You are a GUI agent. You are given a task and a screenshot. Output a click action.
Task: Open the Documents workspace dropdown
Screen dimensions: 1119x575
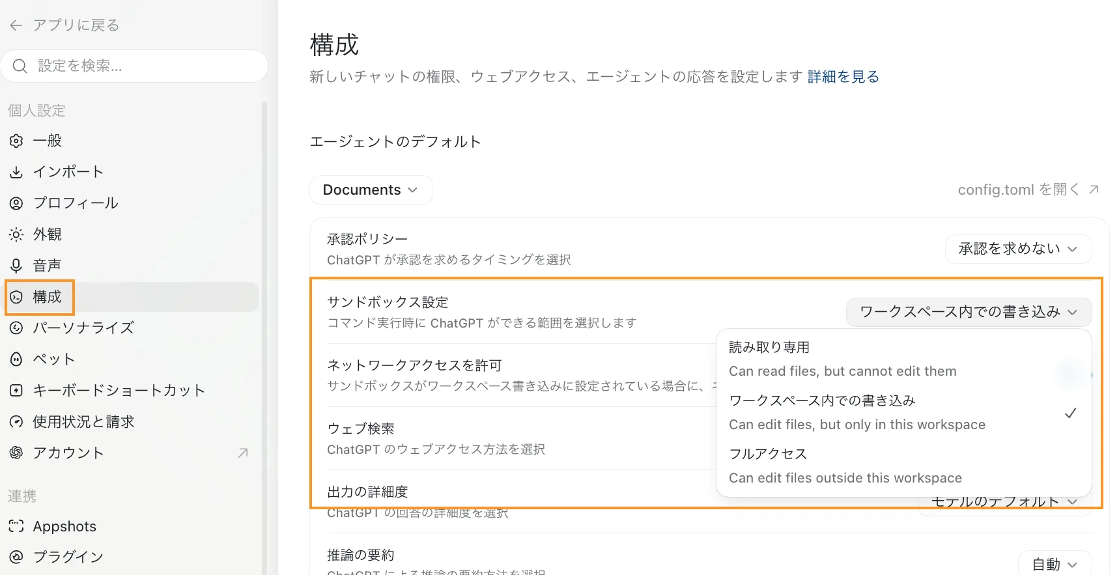tap(371, 189)
